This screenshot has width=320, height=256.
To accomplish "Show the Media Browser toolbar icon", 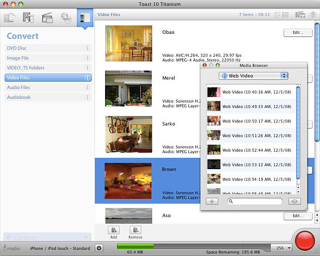I will coord(300,15).
